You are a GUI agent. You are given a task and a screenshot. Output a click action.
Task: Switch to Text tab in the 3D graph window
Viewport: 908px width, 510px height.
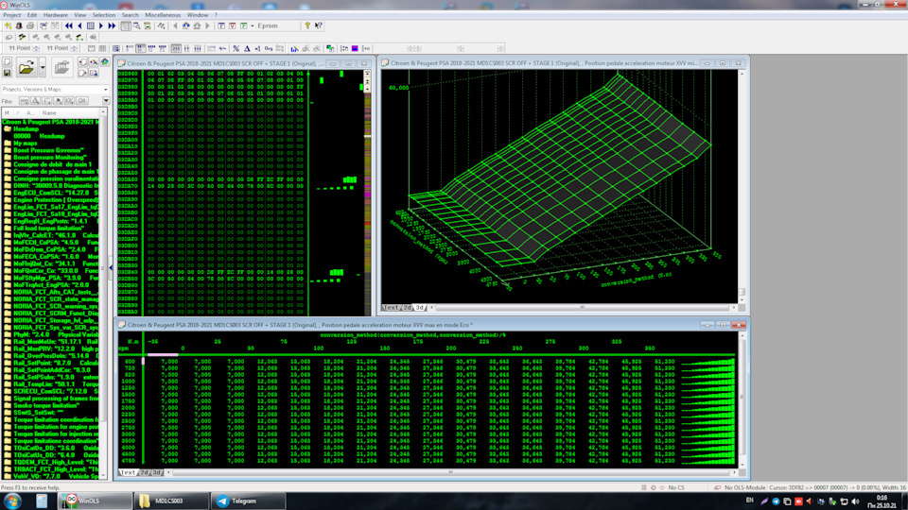390,307
